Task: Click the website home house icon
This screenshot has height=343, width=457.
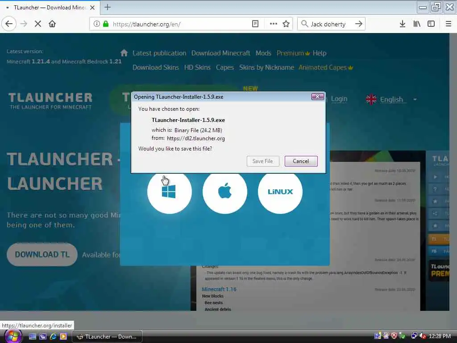Action: (x=124, y=53)
